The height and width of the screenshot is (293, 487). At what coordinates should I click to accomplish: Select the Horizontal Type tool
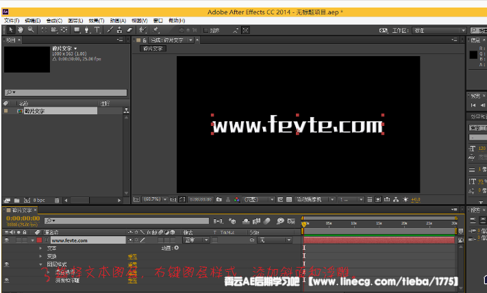click(98, 30)
